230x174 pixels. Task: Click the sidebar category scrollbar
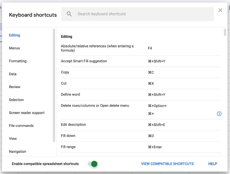[x=53, y=81]
